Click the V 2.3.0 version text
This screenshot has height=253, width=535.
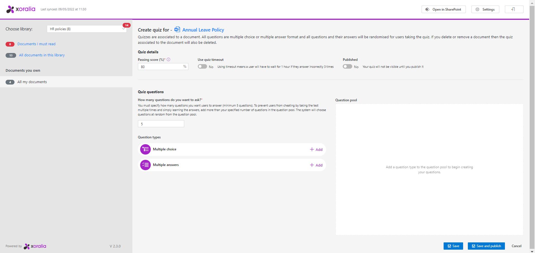click(115, 246)
